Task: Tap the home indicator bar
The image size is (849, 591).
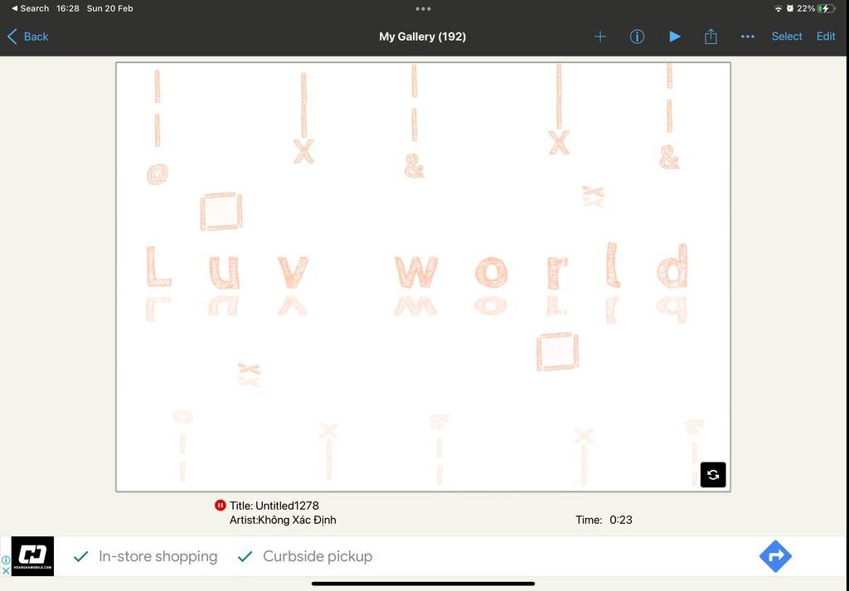Action: [x=423, y=584]
